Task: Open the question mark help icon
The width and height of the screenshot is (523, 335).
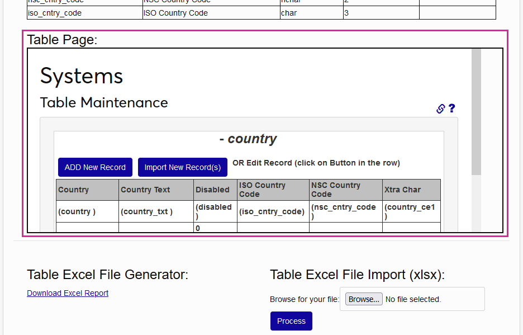Action: [451, 108]
